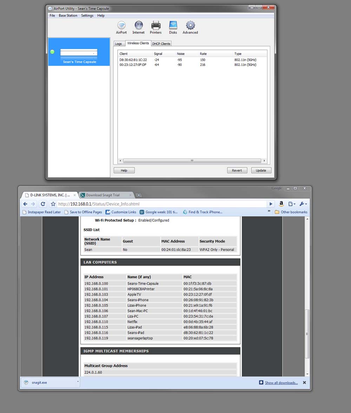This screenshot has height=413, width=351.
Task: Open the Help menu in AirPort Utility
Action: (x=101, y=15)
